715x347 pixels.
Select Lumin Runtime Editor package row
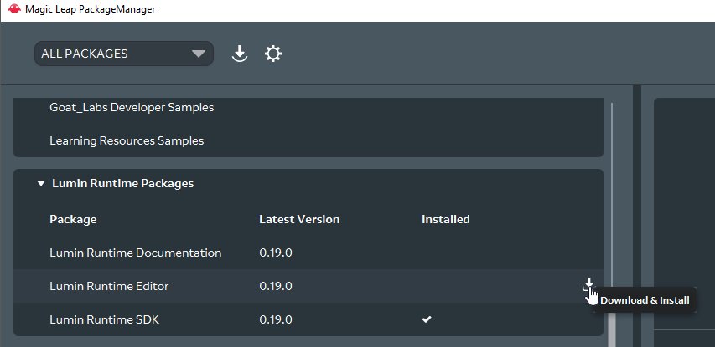pyautogui.click(x=308, y=286)
